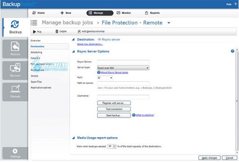The width and height of the screenshot is (239, 162).
Task: Open the Restore sidebar section
Action: 15,49
